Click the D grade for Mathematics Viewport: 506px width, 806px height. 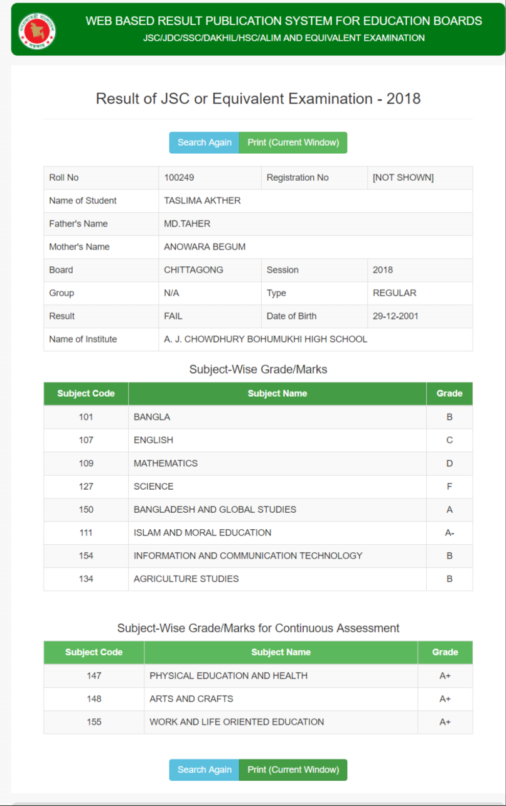(449, 463)
